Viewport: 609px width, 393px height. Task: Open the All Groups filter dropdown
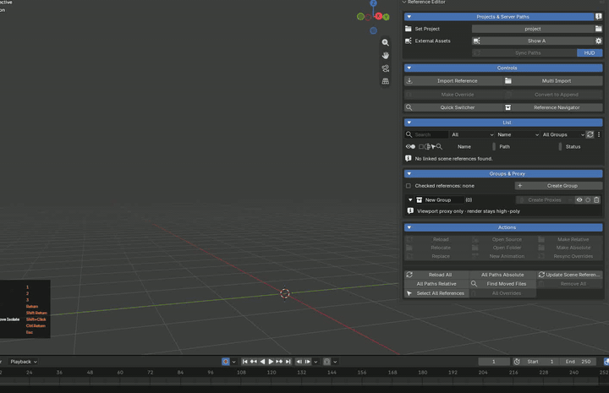tap(562, 134)
